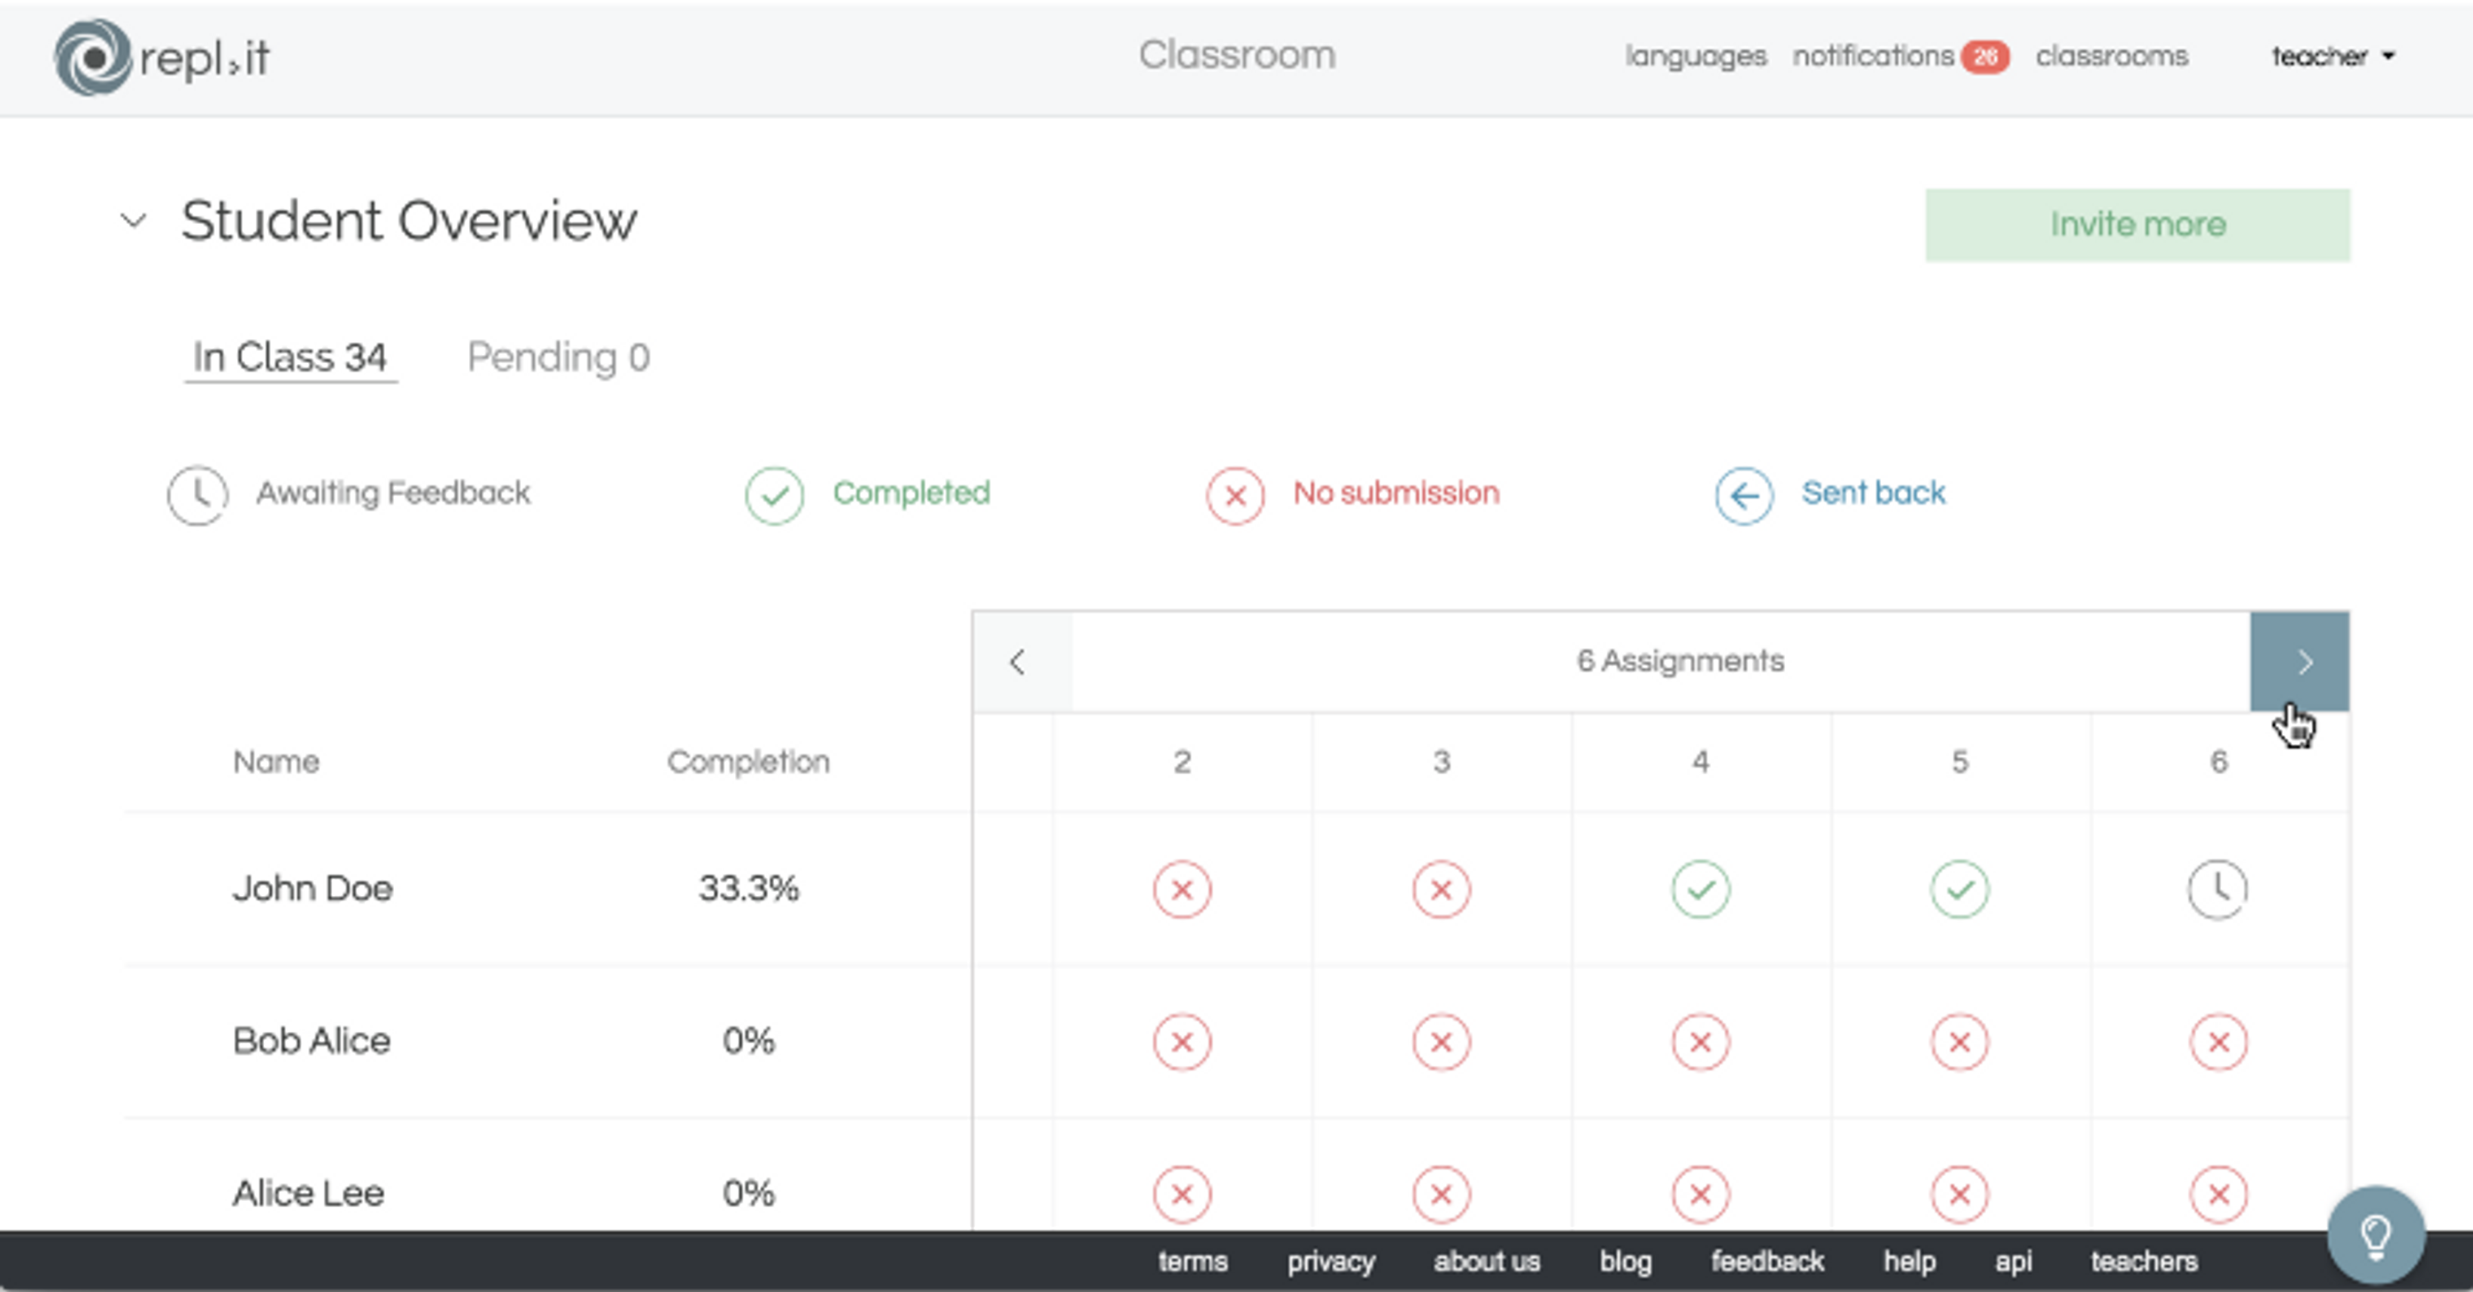The width and height of the screenshot is (2473, 1292).
Task: Click John Doe's awaiting feedback clock for assignment 6
Action: click(2217, 890)
